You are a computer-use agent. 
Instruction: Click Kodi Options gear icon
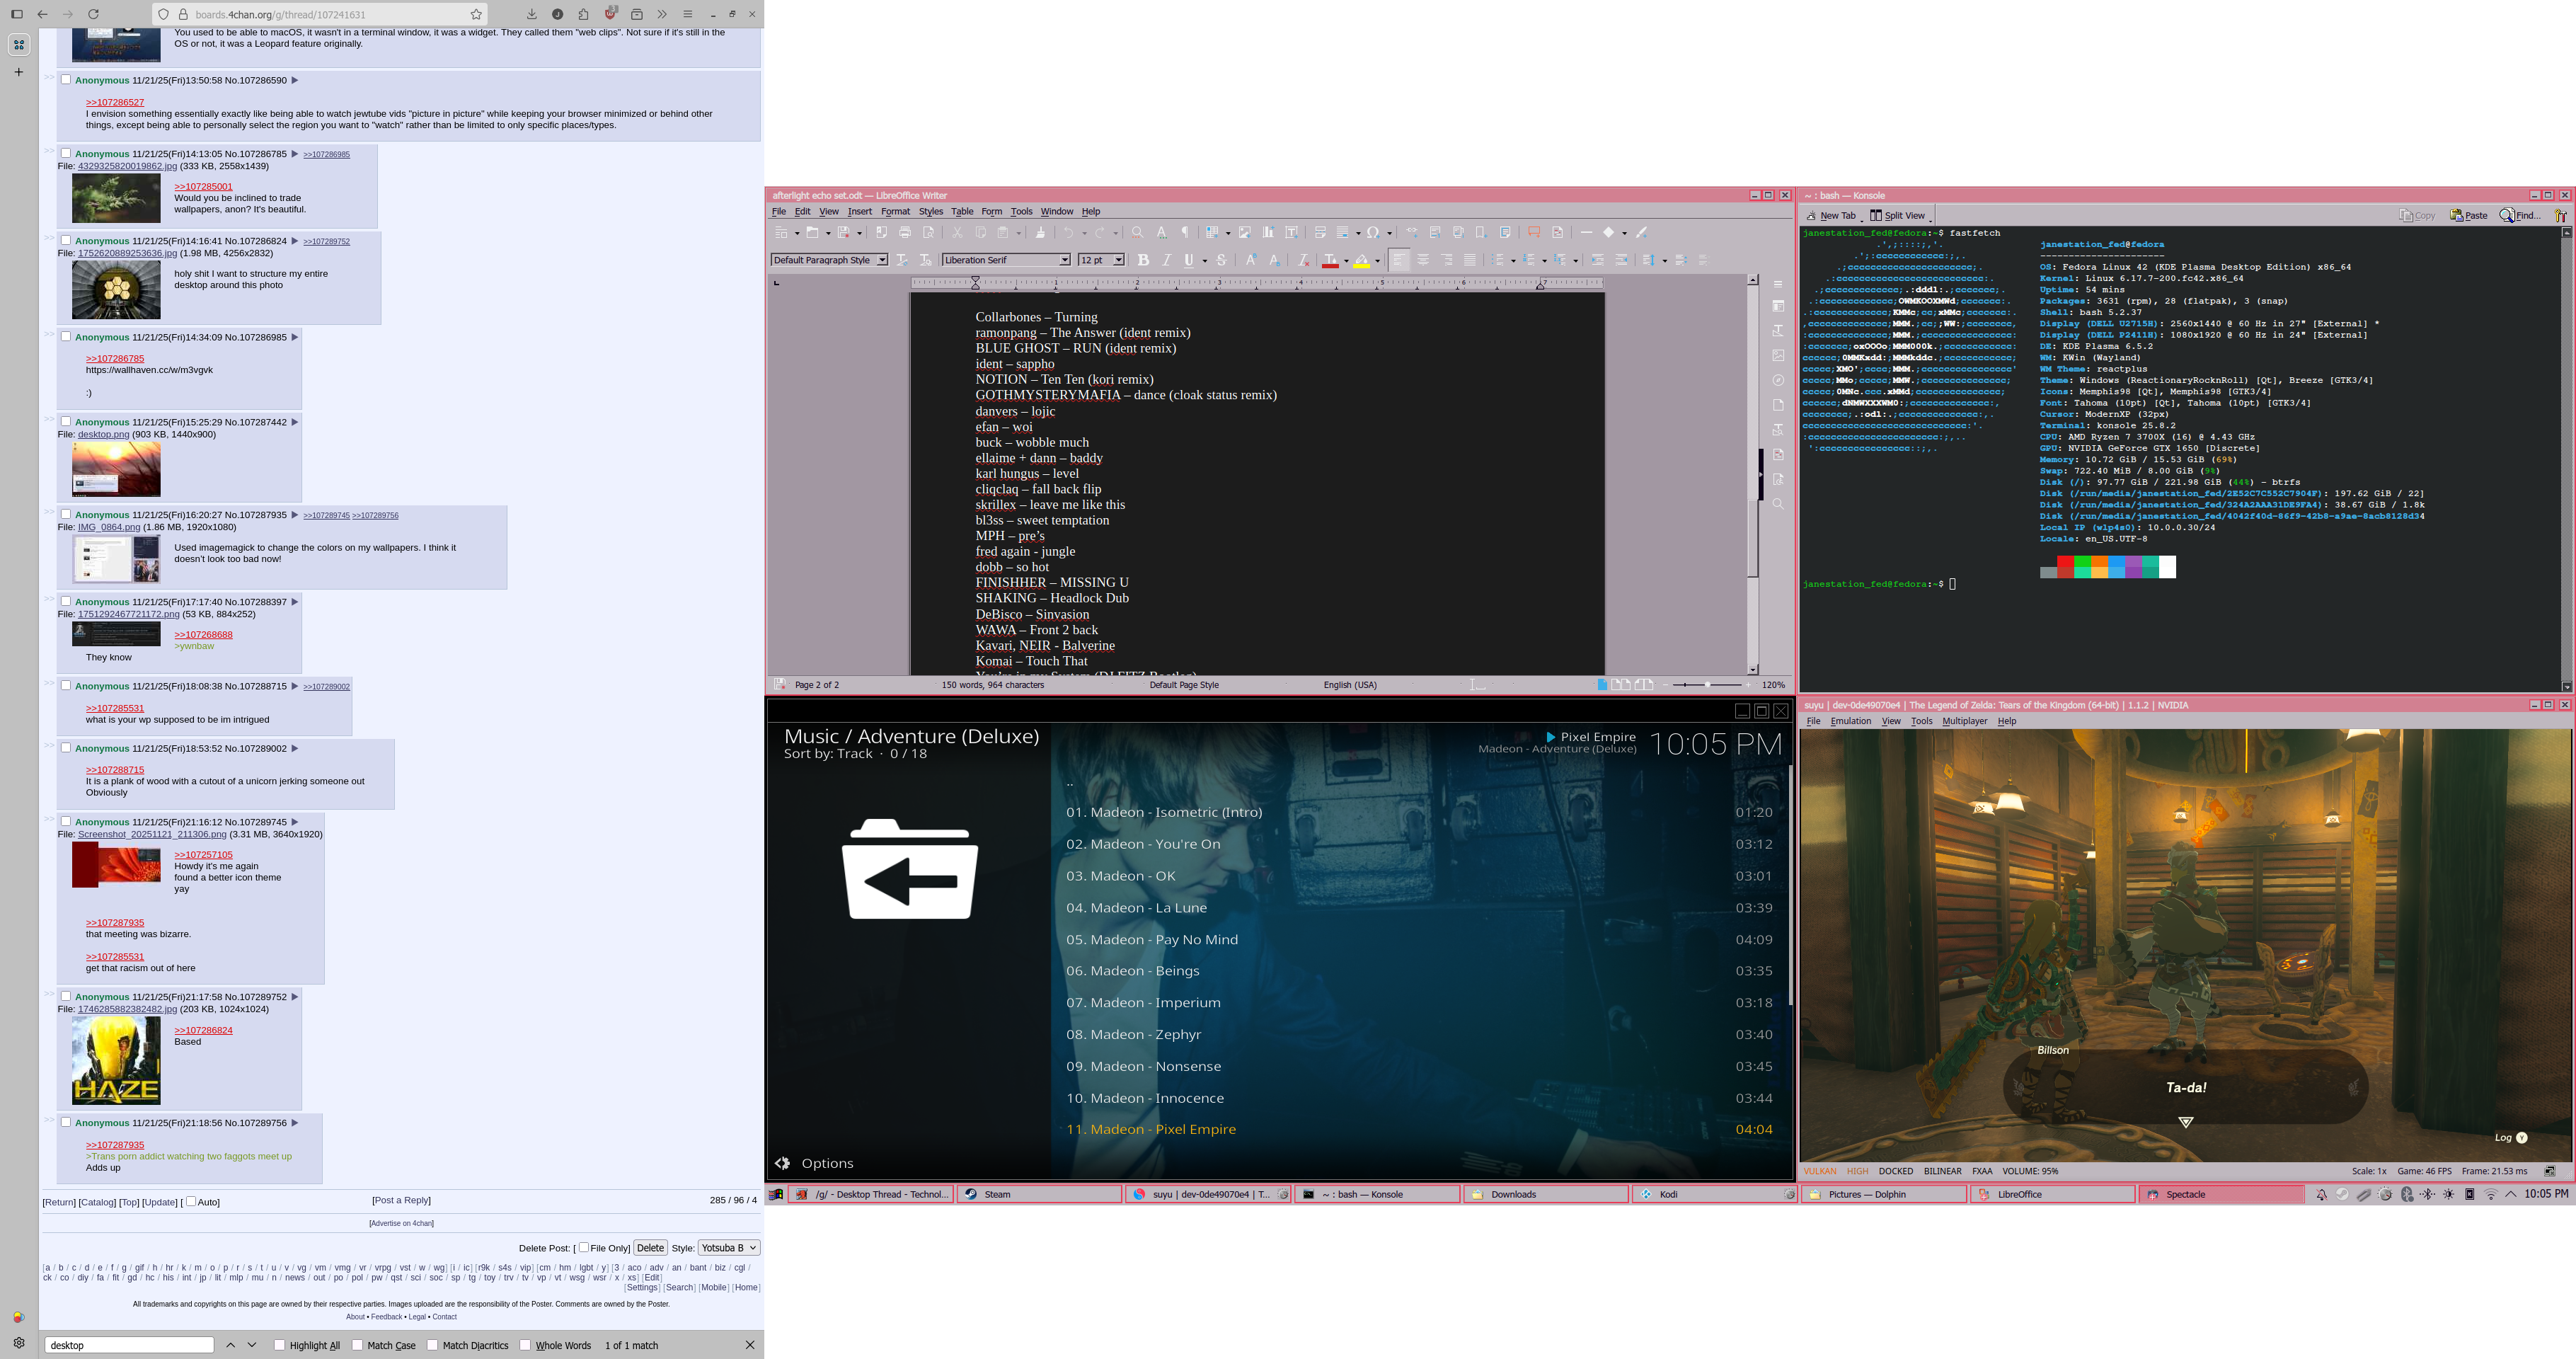(x=783, y=1163)
